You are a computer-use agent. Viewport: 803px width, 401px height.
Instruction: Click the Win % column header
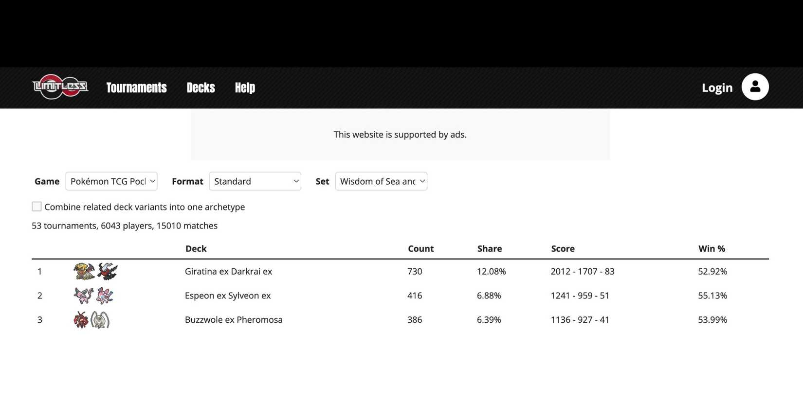tap(712, 248)
